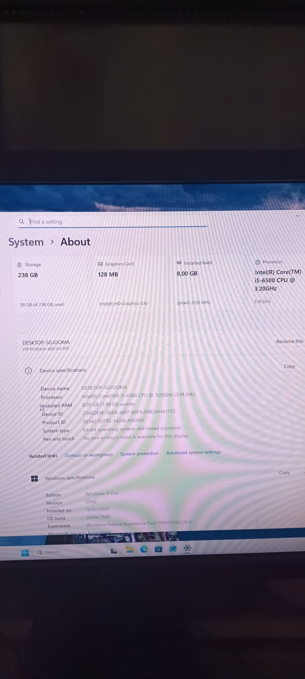Open Advanced system settings link
The width and height of the screenshot is (305, 679).
click(193, 452)
